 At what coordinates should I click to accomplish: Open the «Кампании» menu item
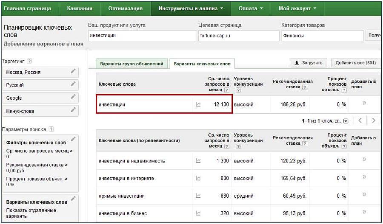point(79,8)
